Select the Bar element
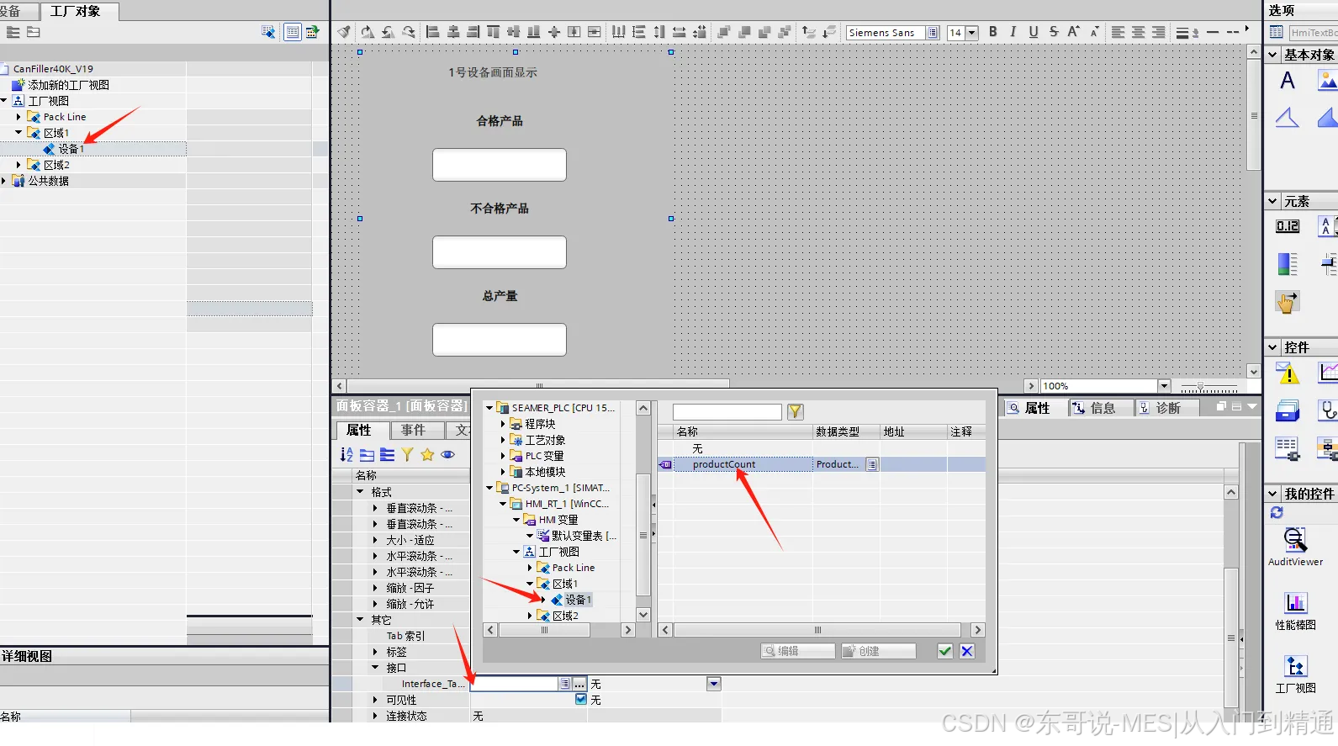Image resolution: width=1338 pixels, height=746 pixels. click(x=1288, y=264)
